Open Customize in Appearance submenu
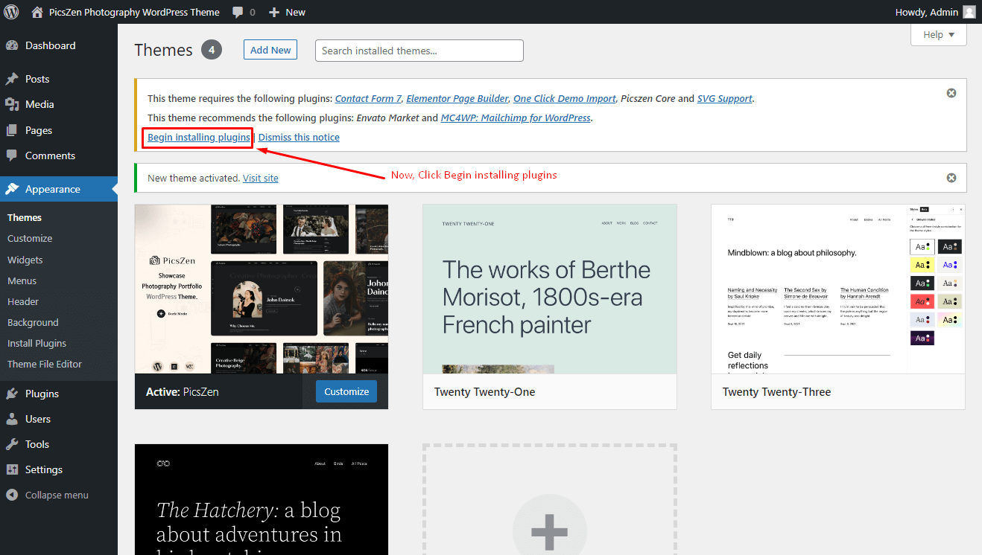 [x=30, y=239]
